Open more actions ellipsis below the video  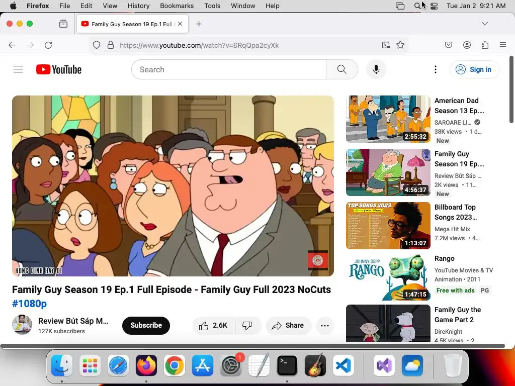(x=324, y=325)
